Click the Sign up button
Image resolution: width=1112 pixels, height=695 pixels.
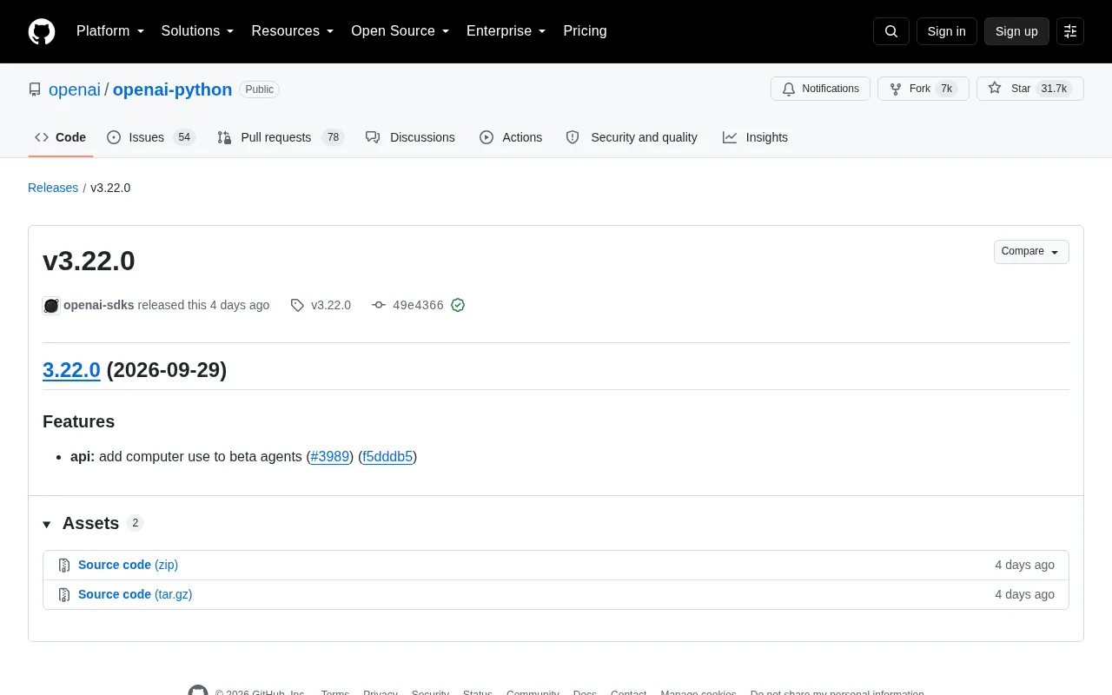click(1016, 31)
